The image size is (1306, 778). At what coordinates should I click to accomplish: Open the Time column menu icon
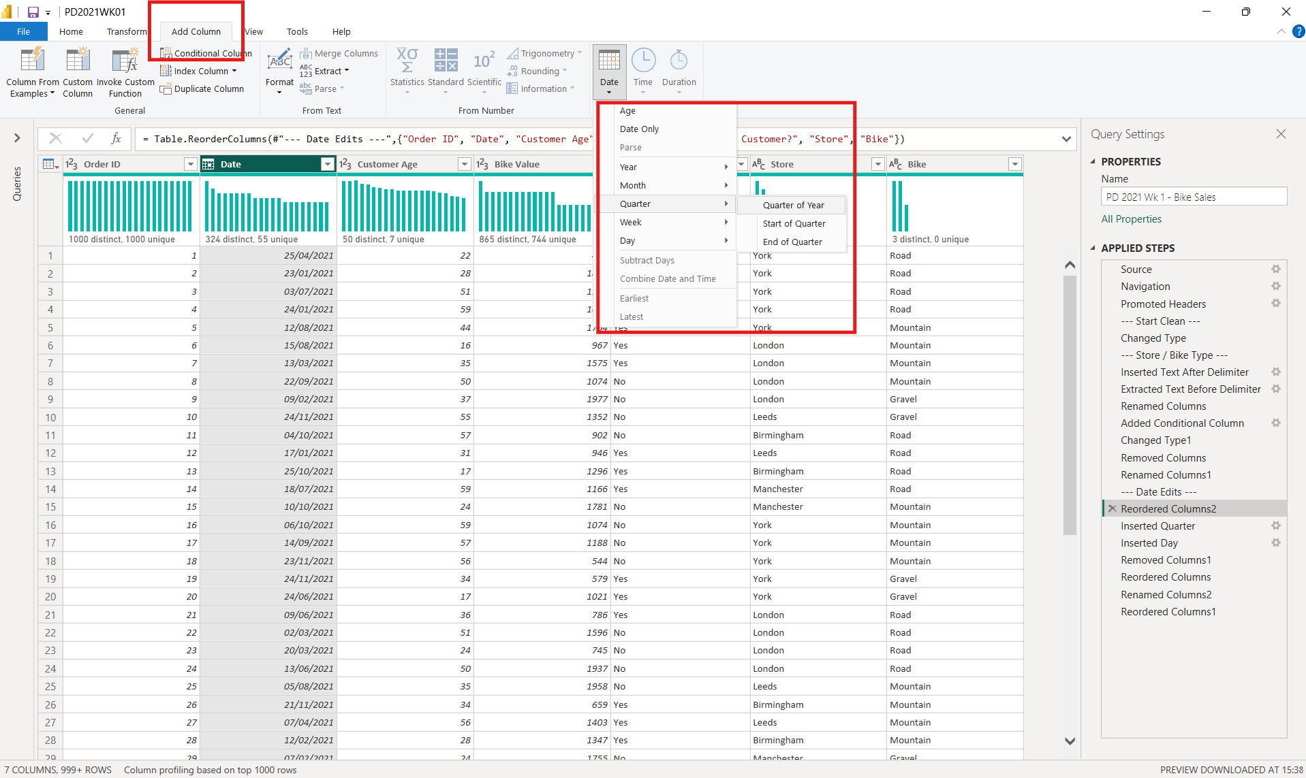[642, 61]
